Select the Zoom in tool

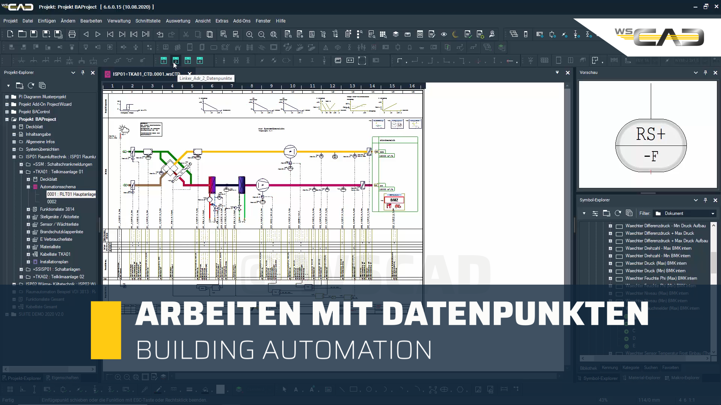tap(249, 34)
